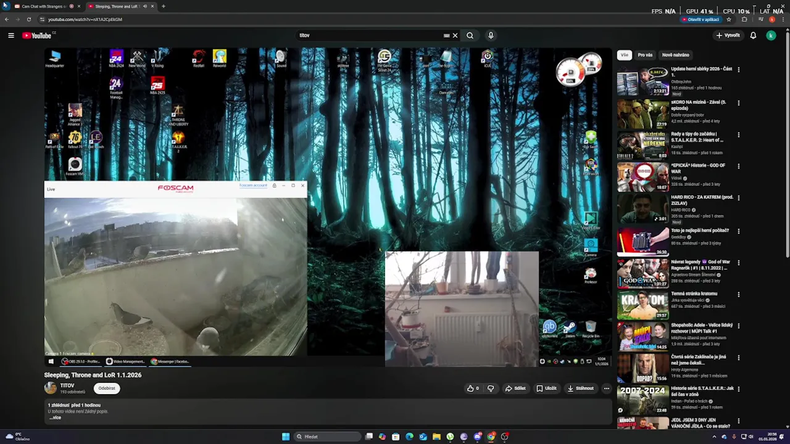790x444 pixels.
Task: Open the Windows Start button
Action: click(x=286, y=437)
